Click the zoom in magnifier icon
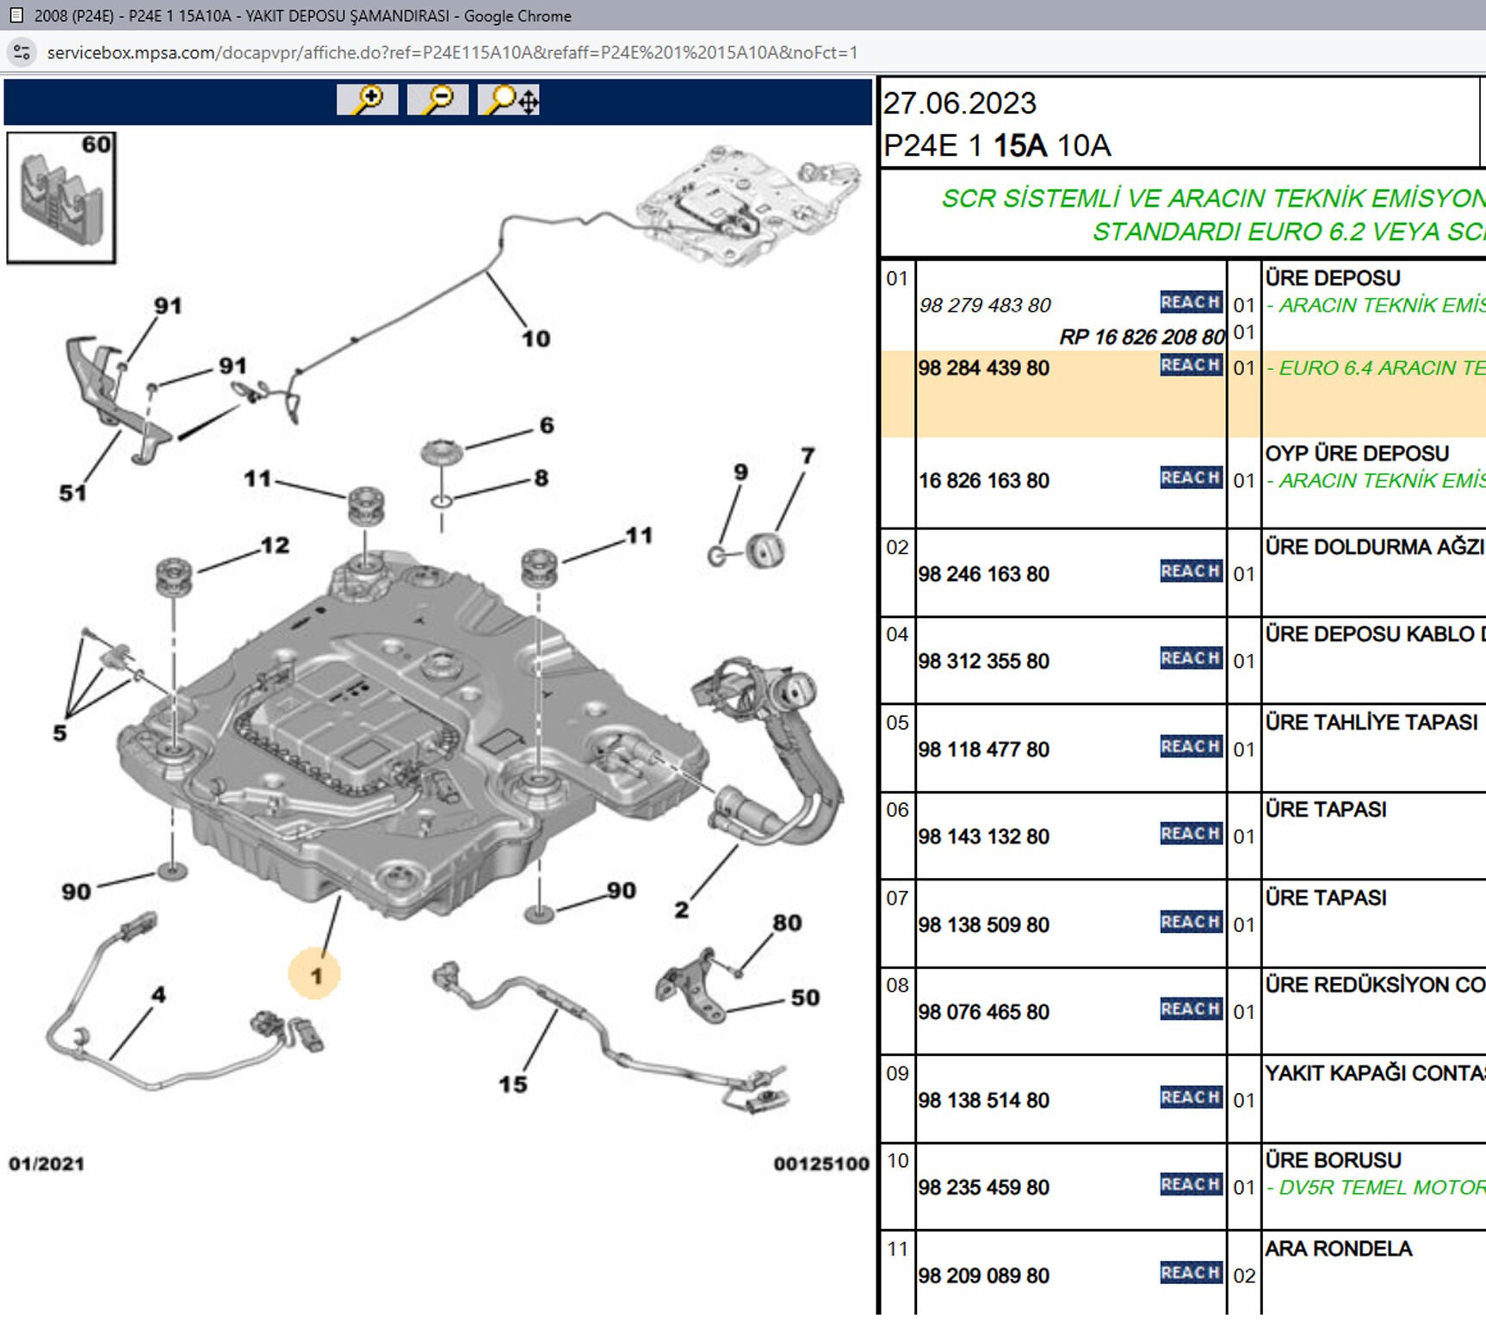The height and width of the screenshot is (1322, 1486). click(367, 100)
